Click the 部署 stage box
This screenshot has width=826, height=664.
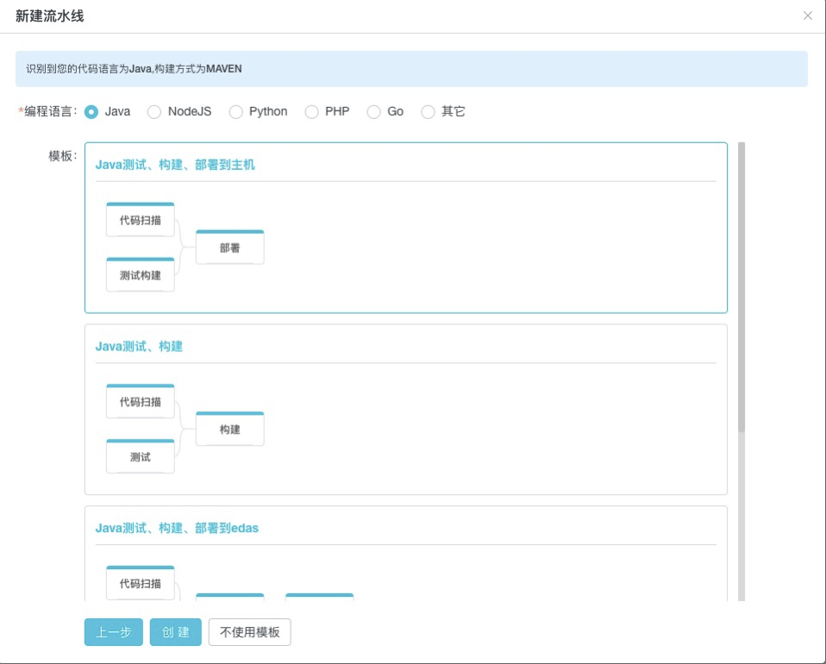229,247
